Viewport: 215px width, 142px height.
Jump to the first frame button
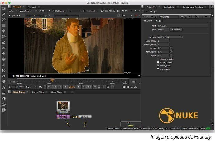pos(49,87)
